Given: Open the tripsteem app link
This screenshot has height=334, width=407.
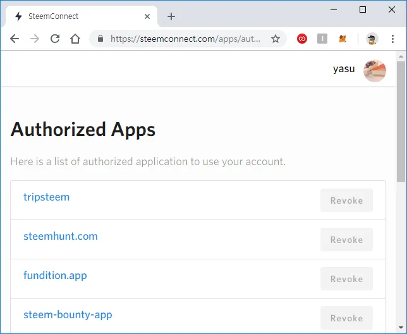Looking at the screenshot, I should (47, 197).
